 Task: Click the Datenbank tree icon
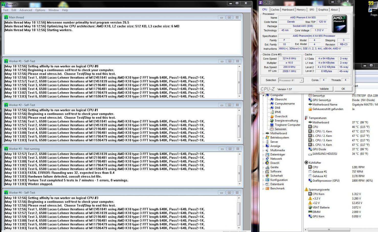point(267,184)
